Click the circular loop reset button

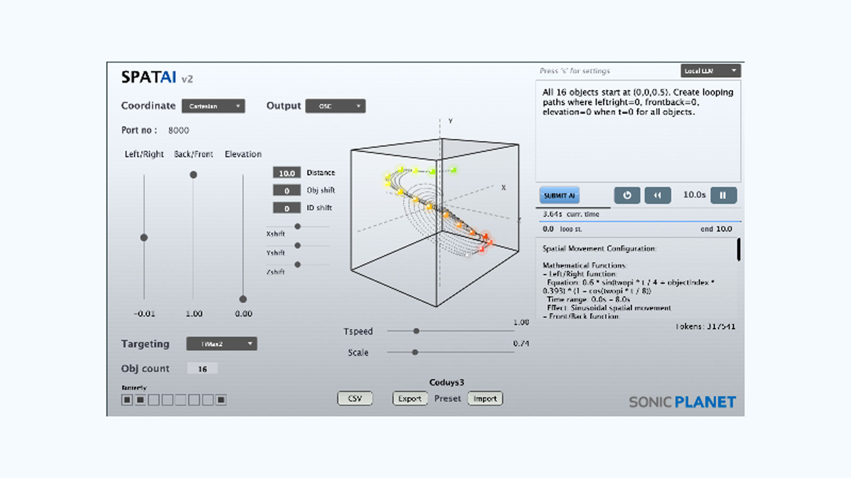(627, 195)
